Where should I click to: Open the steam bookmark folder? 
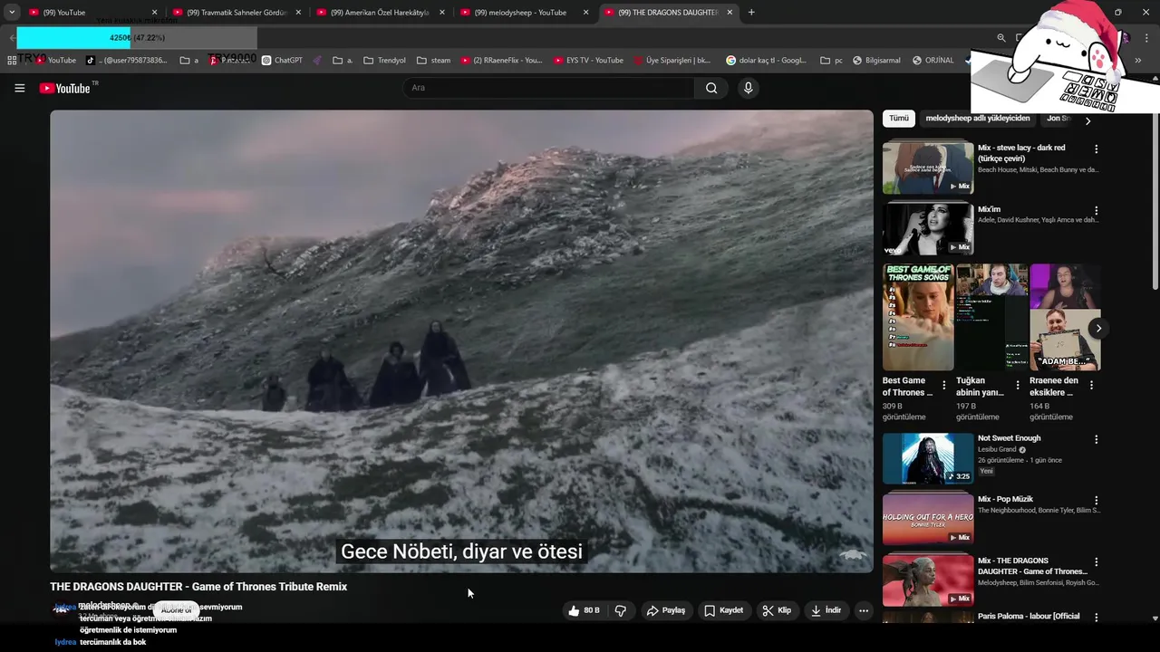click(433, 61)
